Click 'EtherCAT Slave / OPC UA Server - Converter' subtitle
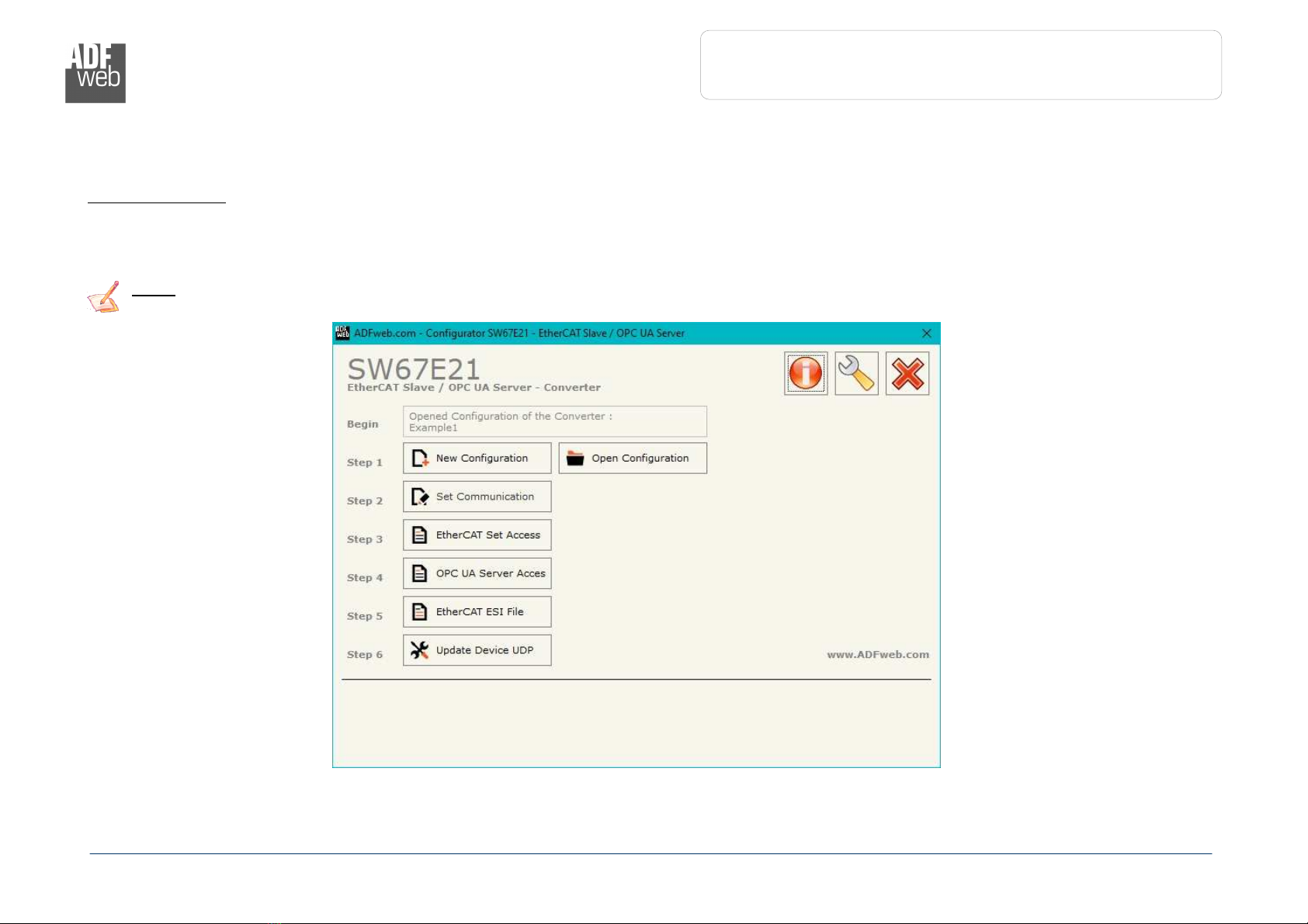The image size is (1308, 924). [x=474, y=388]
